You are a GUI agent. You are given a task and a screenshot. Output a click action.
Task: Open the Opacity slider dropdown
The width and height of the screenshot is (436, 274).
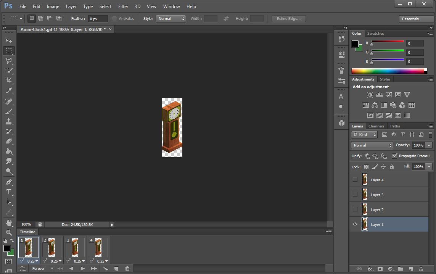(x=429, y=145)
